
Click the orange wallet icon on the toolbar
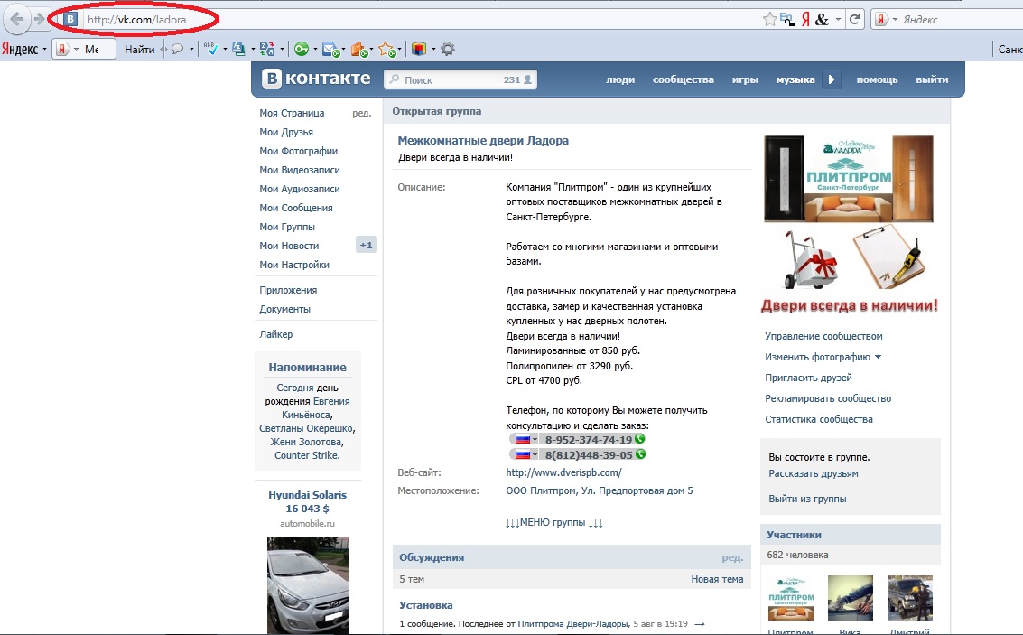pos(358,50)
